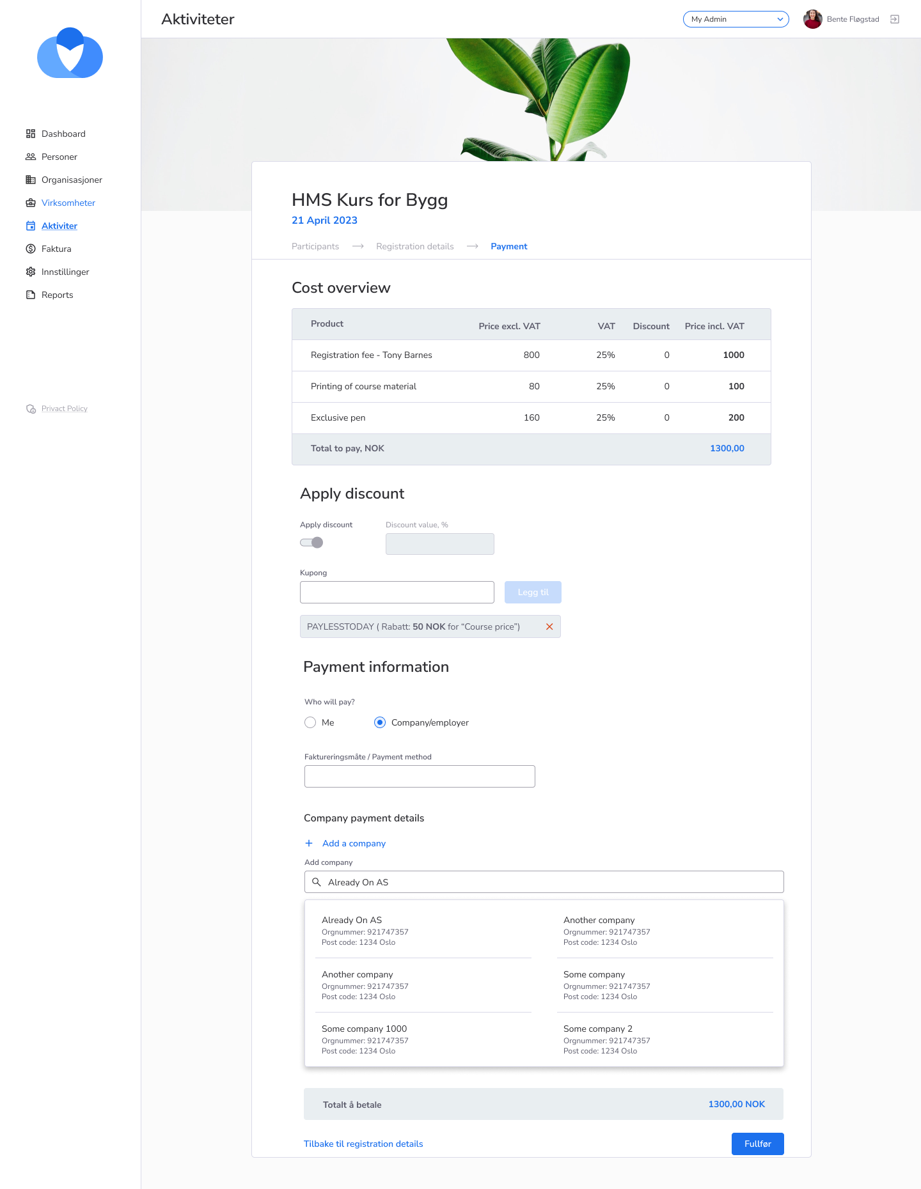The height and width of the screenshot is (1189, 921).
Task: Click the Reports document icon
Action: (x=31, y=295)
